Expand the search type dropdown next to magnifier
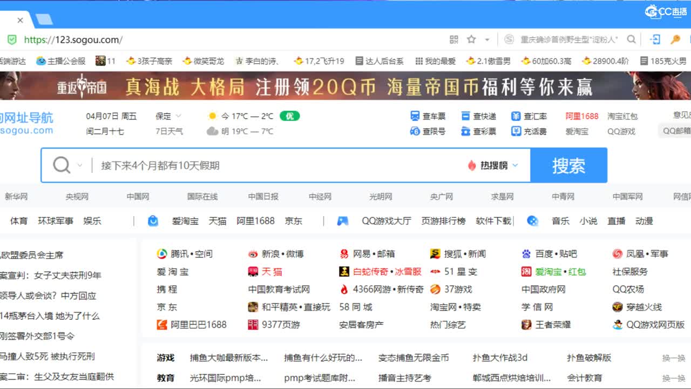Screen dimensions: 691x389 tap(80, 165)
